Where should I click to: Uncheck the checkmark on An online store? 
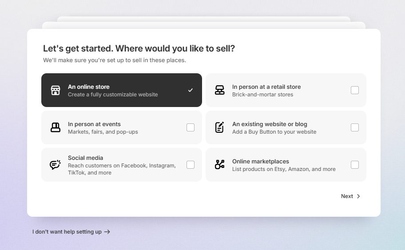191,90
